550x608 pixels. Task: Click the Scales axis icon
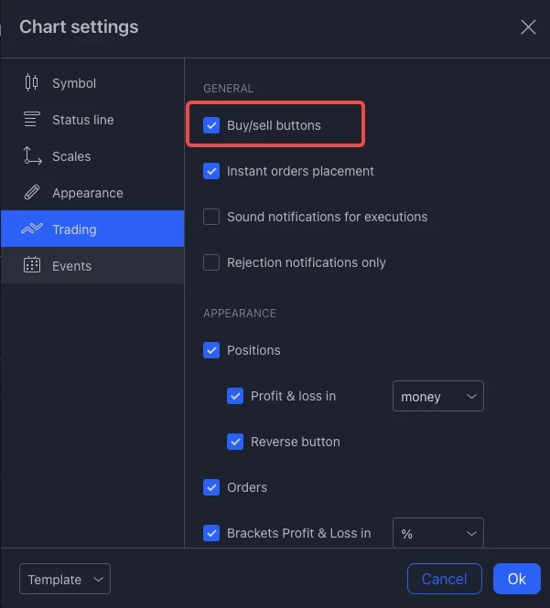[32, 156]
